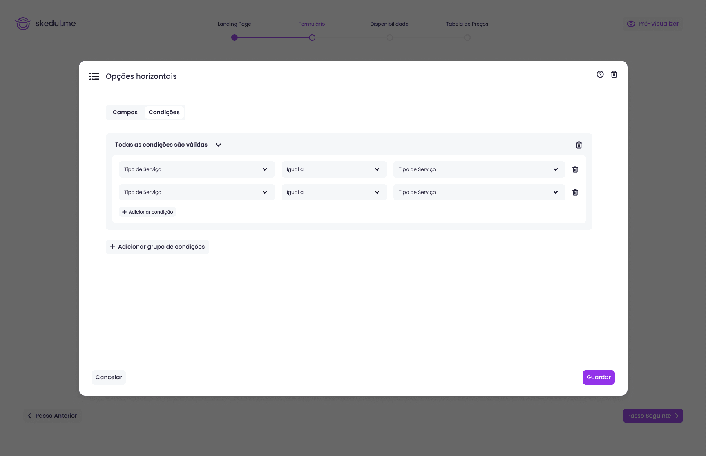This screenshot has height=456, width=706.
Task: Switch to the Campos tab
Action: [x=125, y=112]
